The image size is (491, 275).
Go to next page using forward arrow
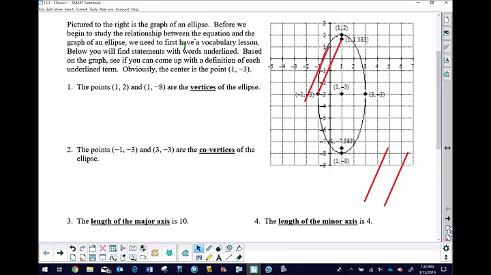(x=61, y=253)
